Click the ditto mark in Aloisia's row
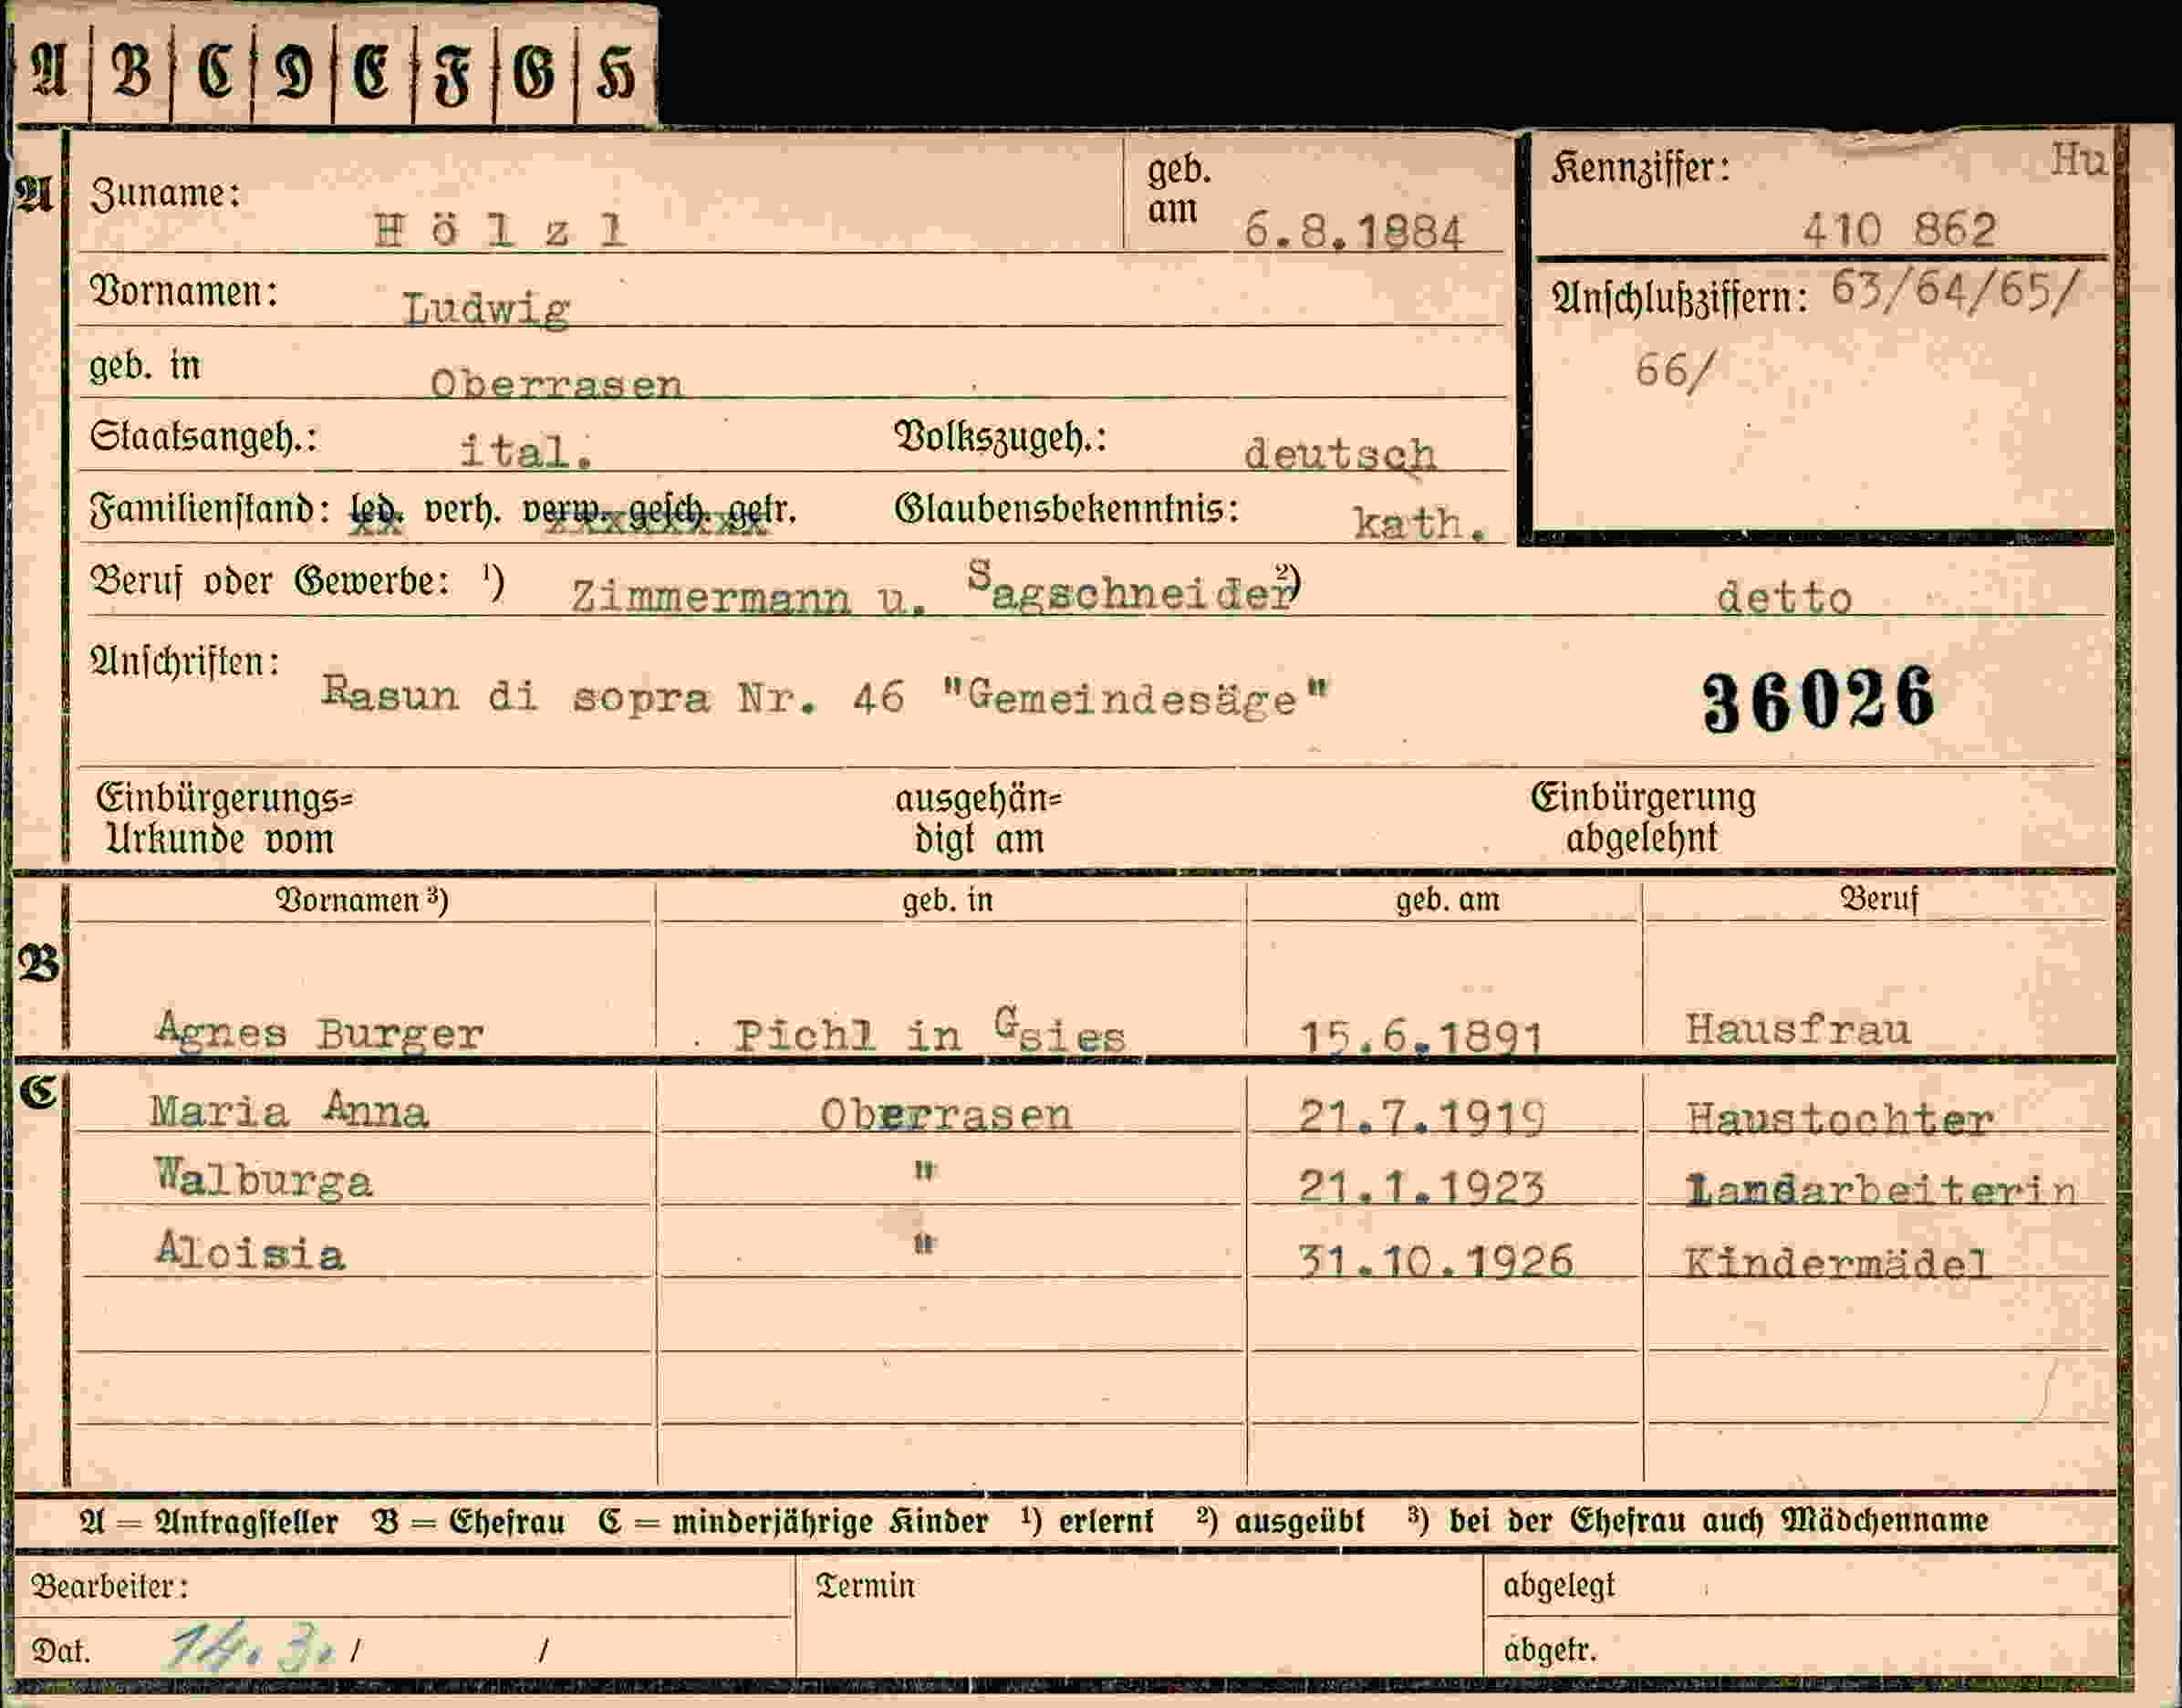Viewport: 2182px width, 1708px height. [x=925, y=1243]
